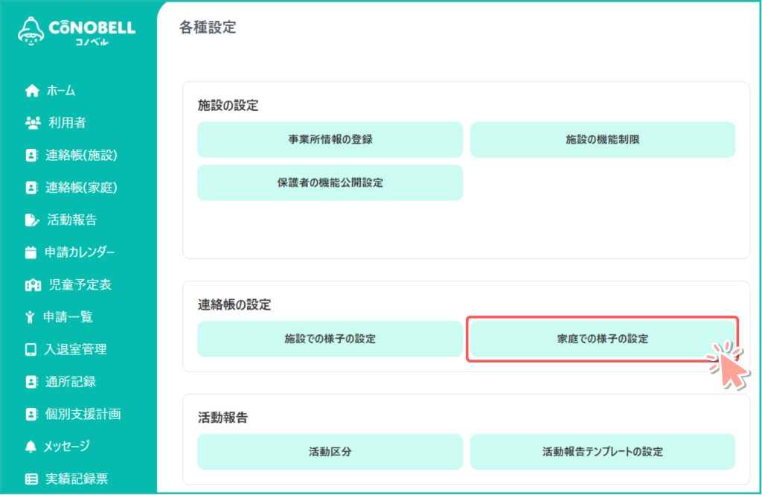The width and height of the screenshot is (762, 495).
Task: Open 事業所情報の登録 settings
Action: (330, 140)
